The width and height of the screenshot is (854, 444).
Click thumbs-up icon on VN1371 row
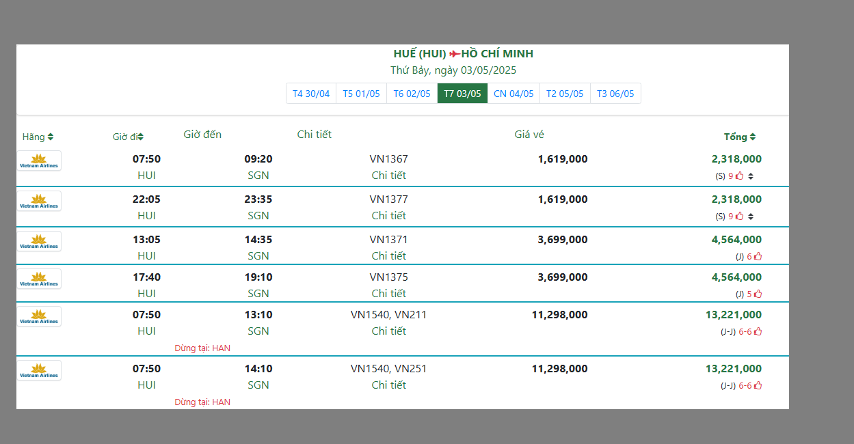tap(758, 257)
